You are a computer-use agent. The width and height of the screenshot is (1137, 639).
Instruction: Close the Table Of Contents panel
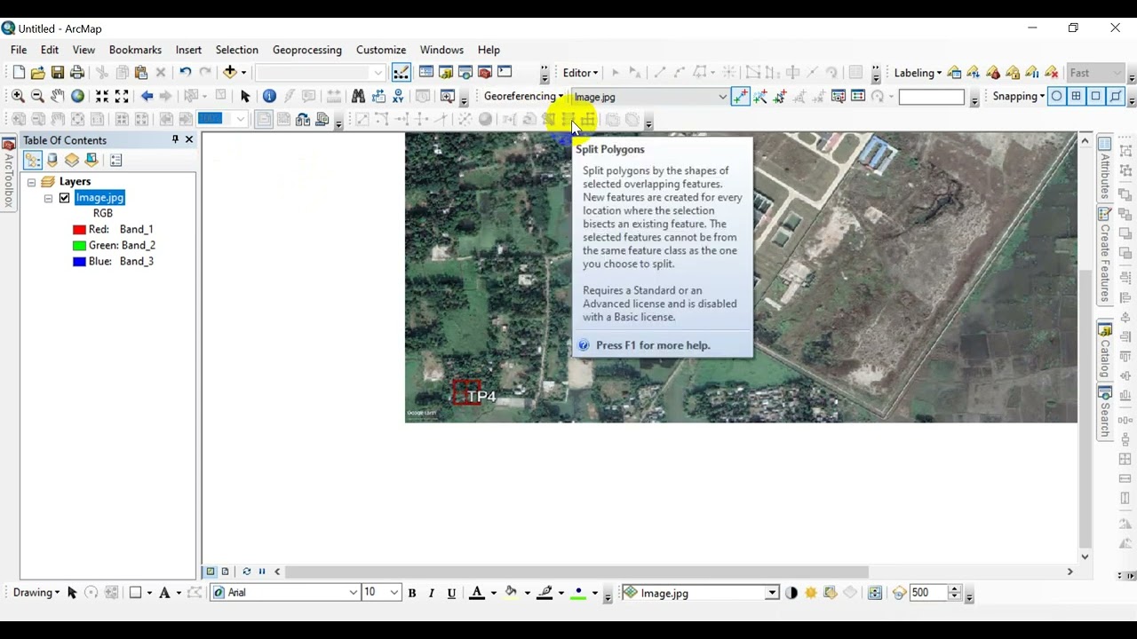(x=188, y=139)
